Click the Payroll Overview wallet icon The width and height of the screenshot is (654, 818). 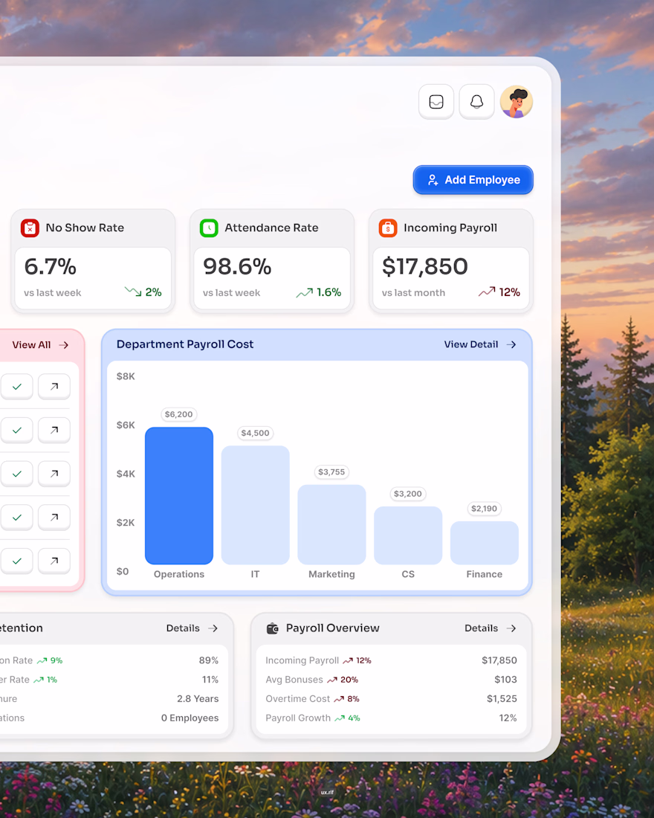[272, 628]
